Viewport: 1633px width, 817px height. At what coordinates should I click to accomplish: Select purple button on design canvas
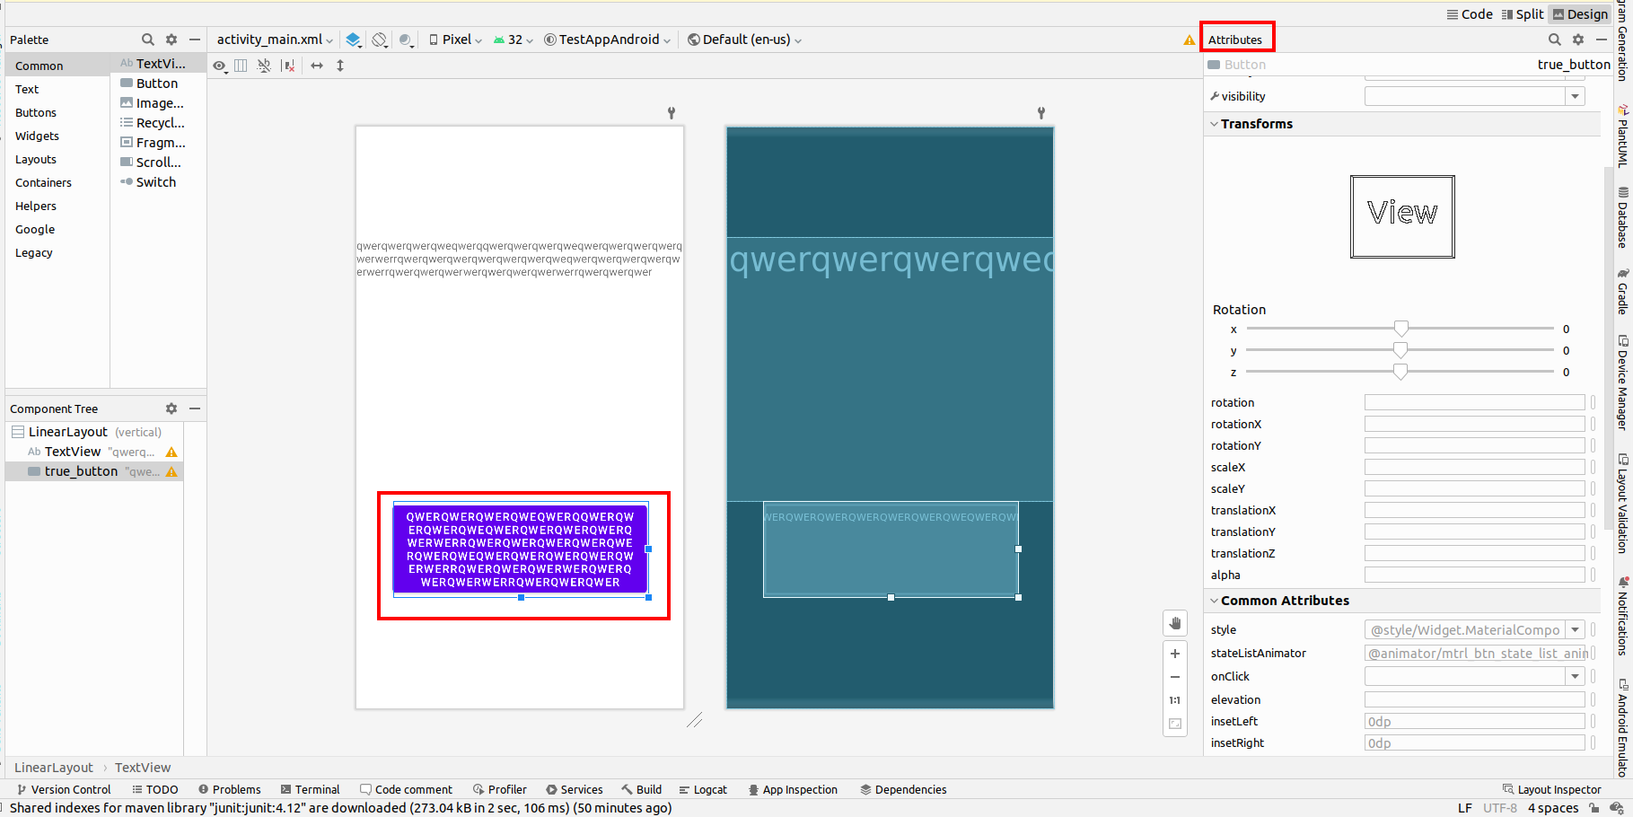coord(520,549)
